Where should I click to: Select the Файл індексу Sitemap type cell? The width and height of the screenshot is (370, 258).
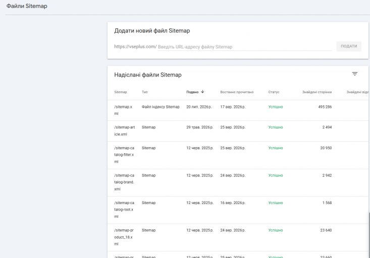(x=161, y=107)
